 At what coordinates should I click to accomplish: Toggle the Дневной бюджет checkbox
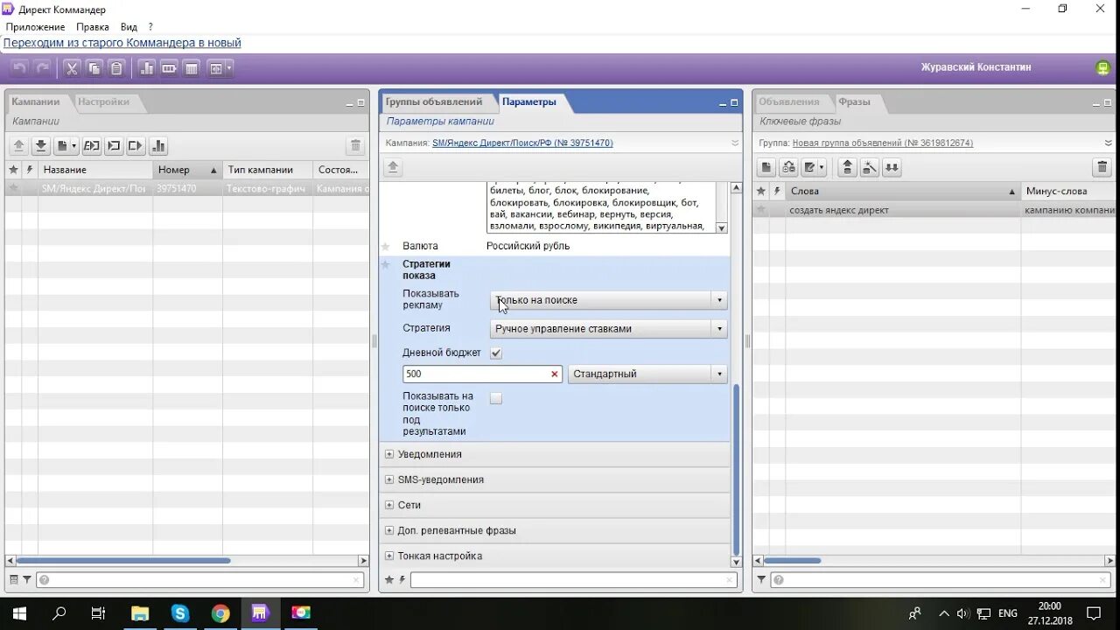pos(496,353)
